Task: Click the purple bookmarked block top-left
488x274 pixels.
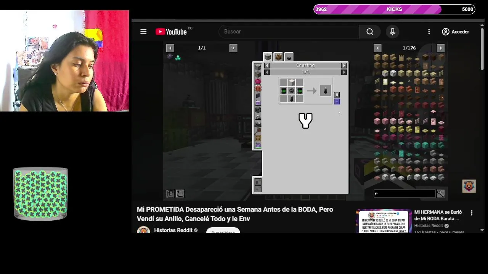Action: click(x=170, y=57)
